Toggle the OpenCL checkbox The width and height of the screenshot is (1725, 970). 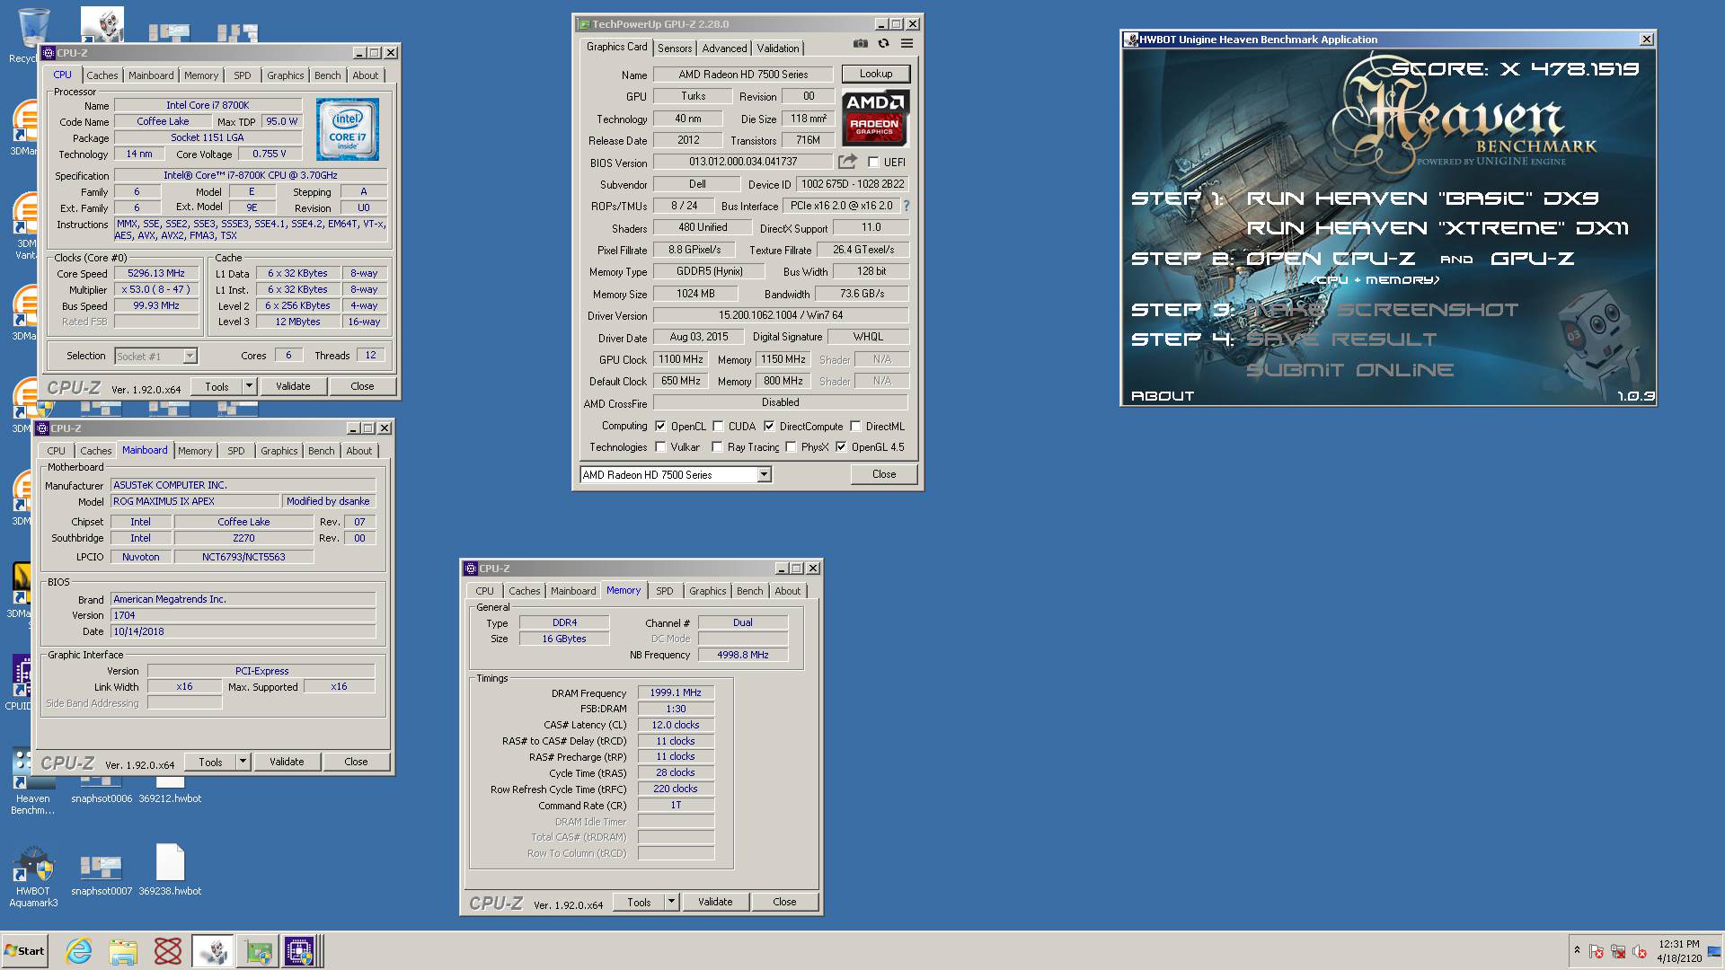(661, 427)
